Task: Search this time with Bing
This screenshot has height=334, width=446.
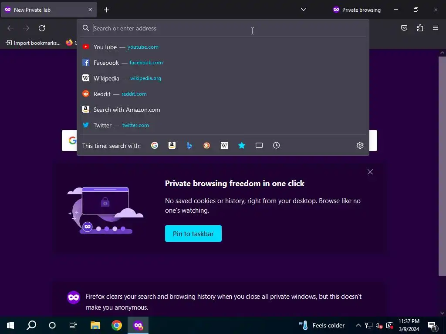Action: coord(189,145)
